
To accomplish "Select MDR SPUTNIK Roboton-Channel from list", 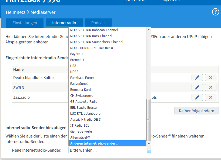I will click(108, 30).
